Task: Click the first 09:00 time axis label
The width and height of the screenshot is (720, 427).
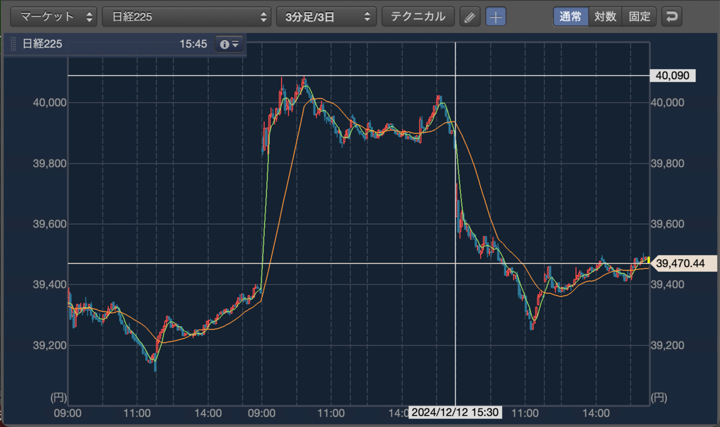Action: pyautogui.click(x=68, y=413)
